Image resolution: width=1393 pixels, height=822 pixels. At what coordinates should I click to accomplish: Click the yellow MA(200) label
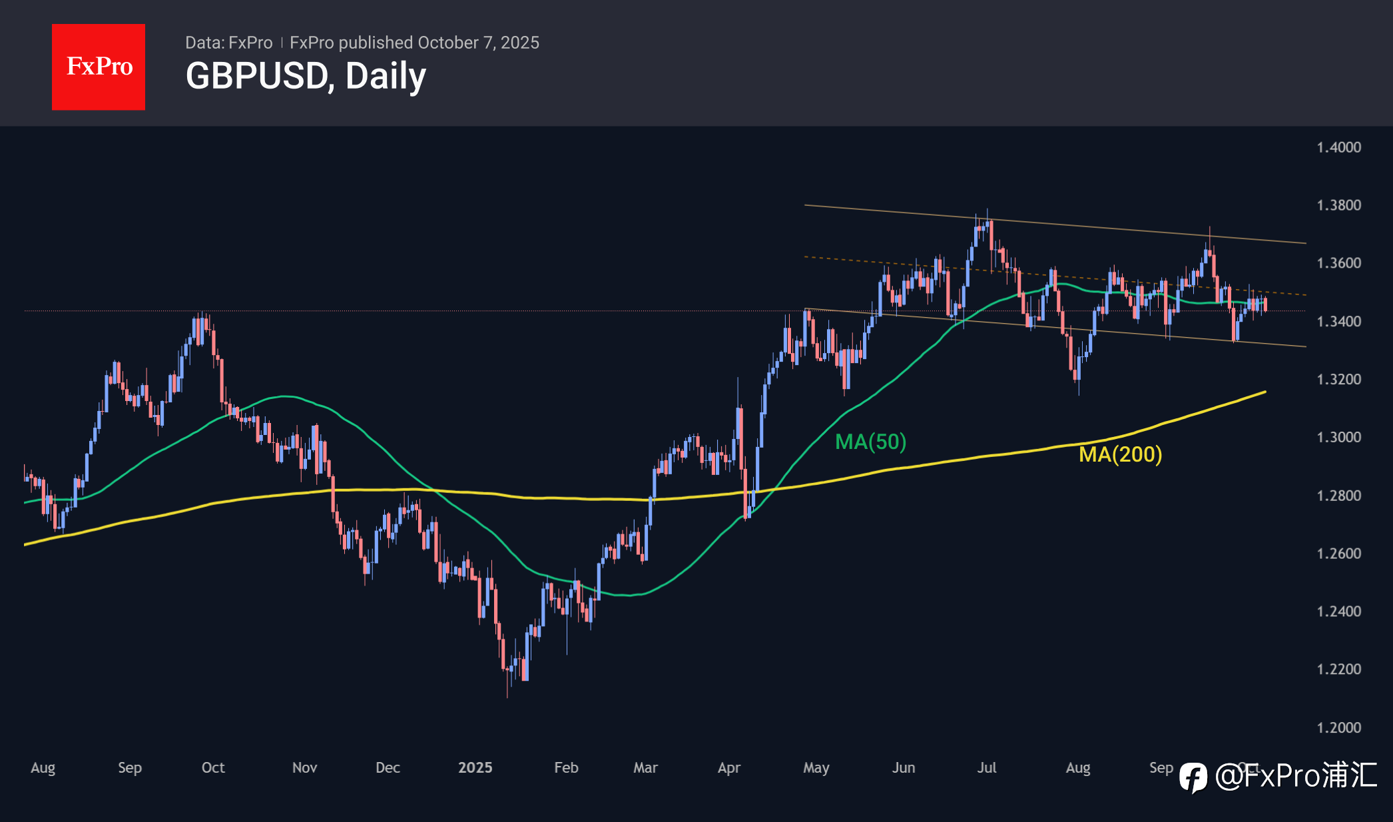tap(1120, 454)
